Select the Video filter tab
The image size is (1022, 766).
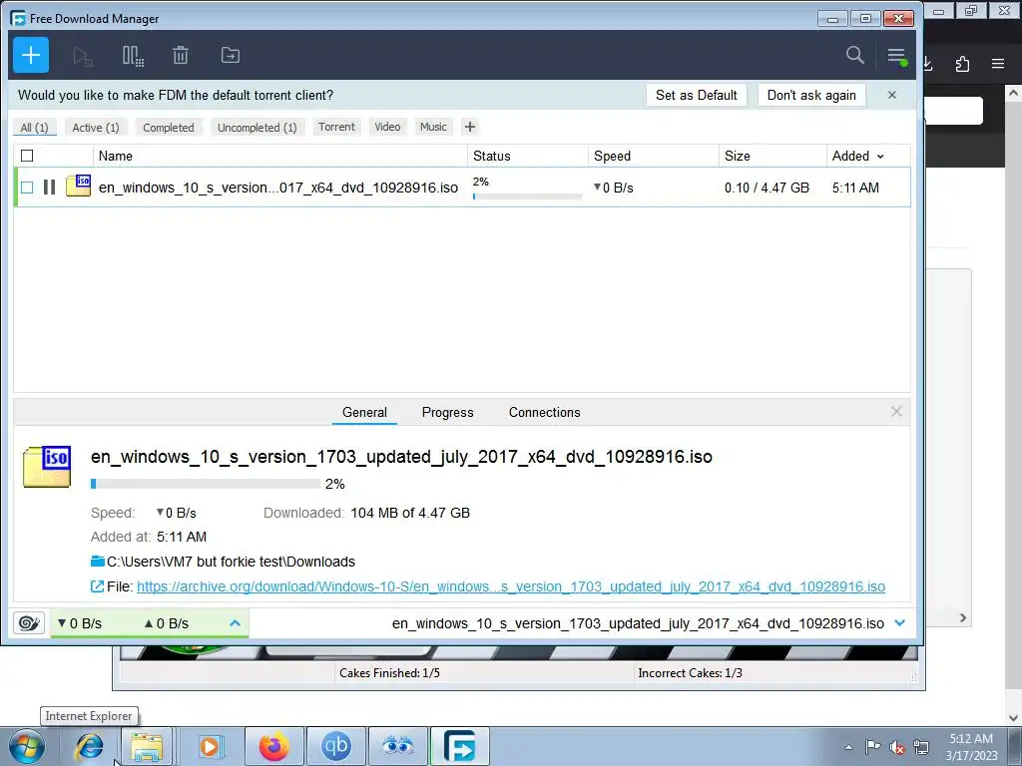tap(387, 127)
